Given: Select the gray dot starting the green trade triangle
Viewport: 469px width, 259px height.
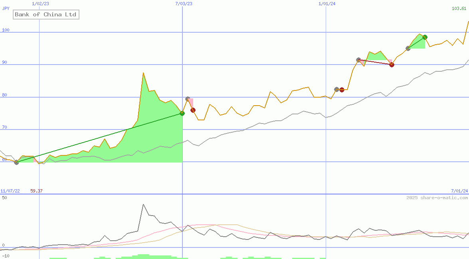Looking at the screenshot, I should [x=408, y=48].
